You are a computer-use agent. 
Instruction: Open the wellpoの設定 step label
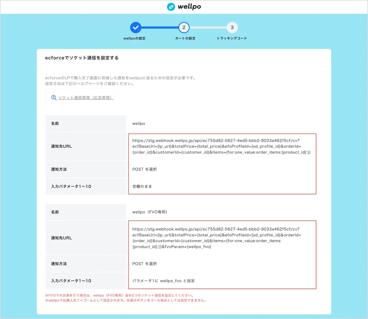point(134,38)
